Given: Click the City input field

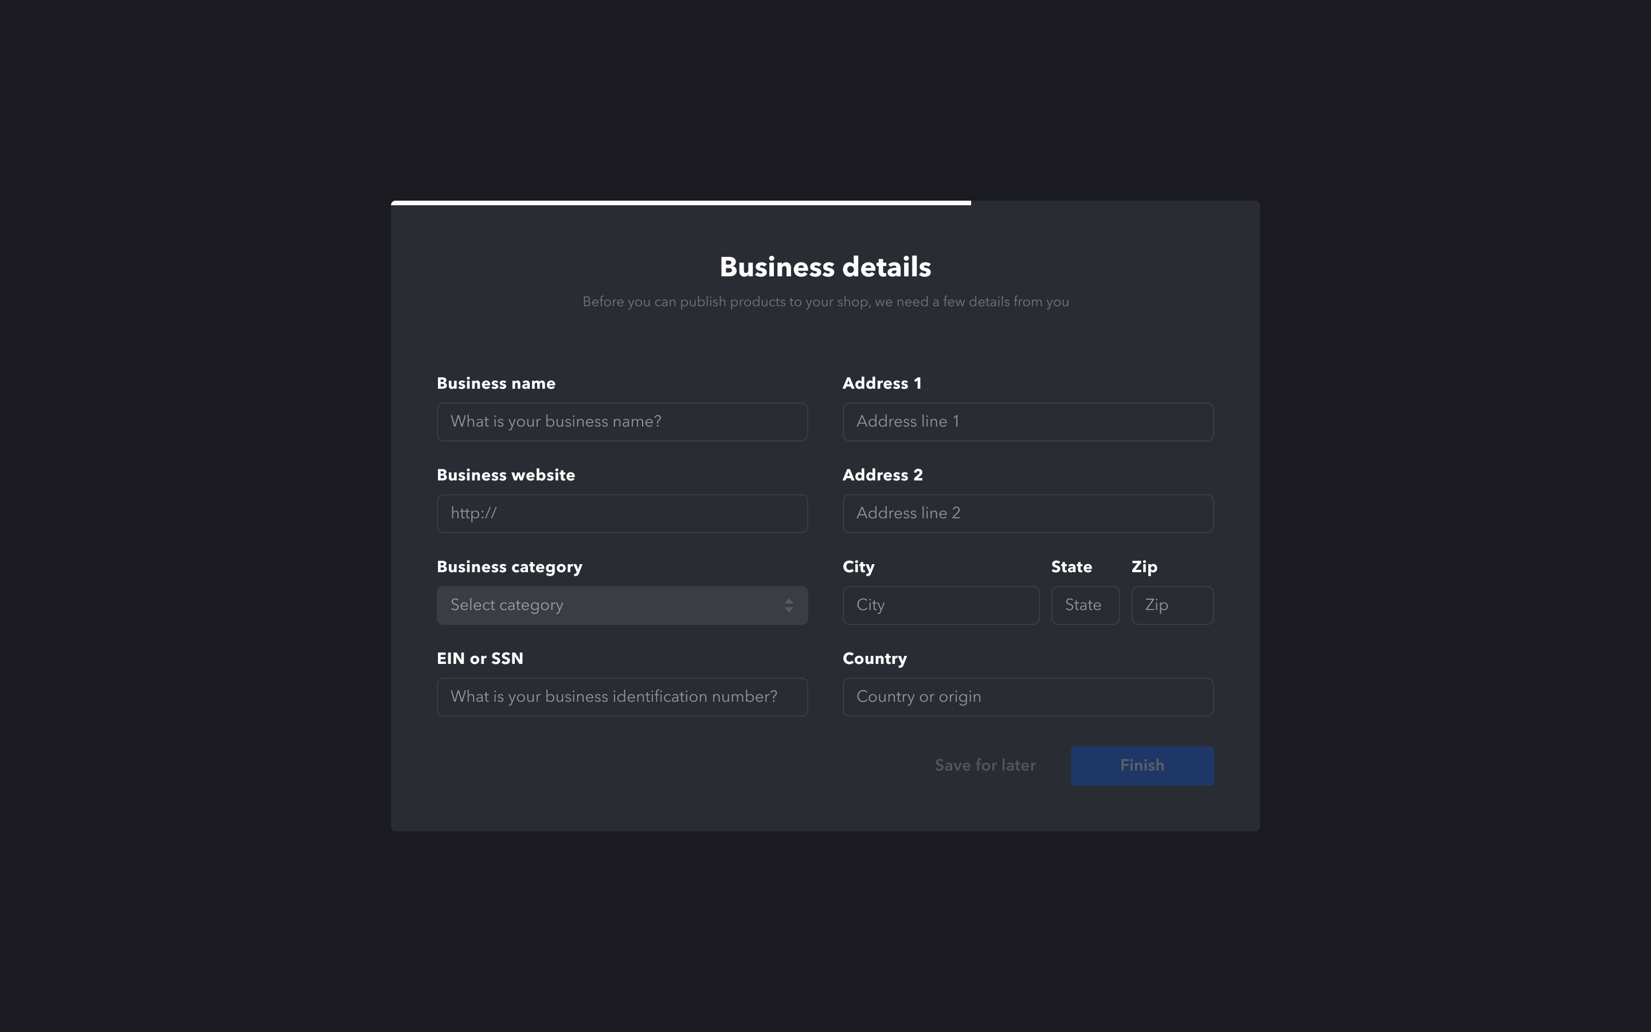Looking at the screenshot, I should (940, 605).
